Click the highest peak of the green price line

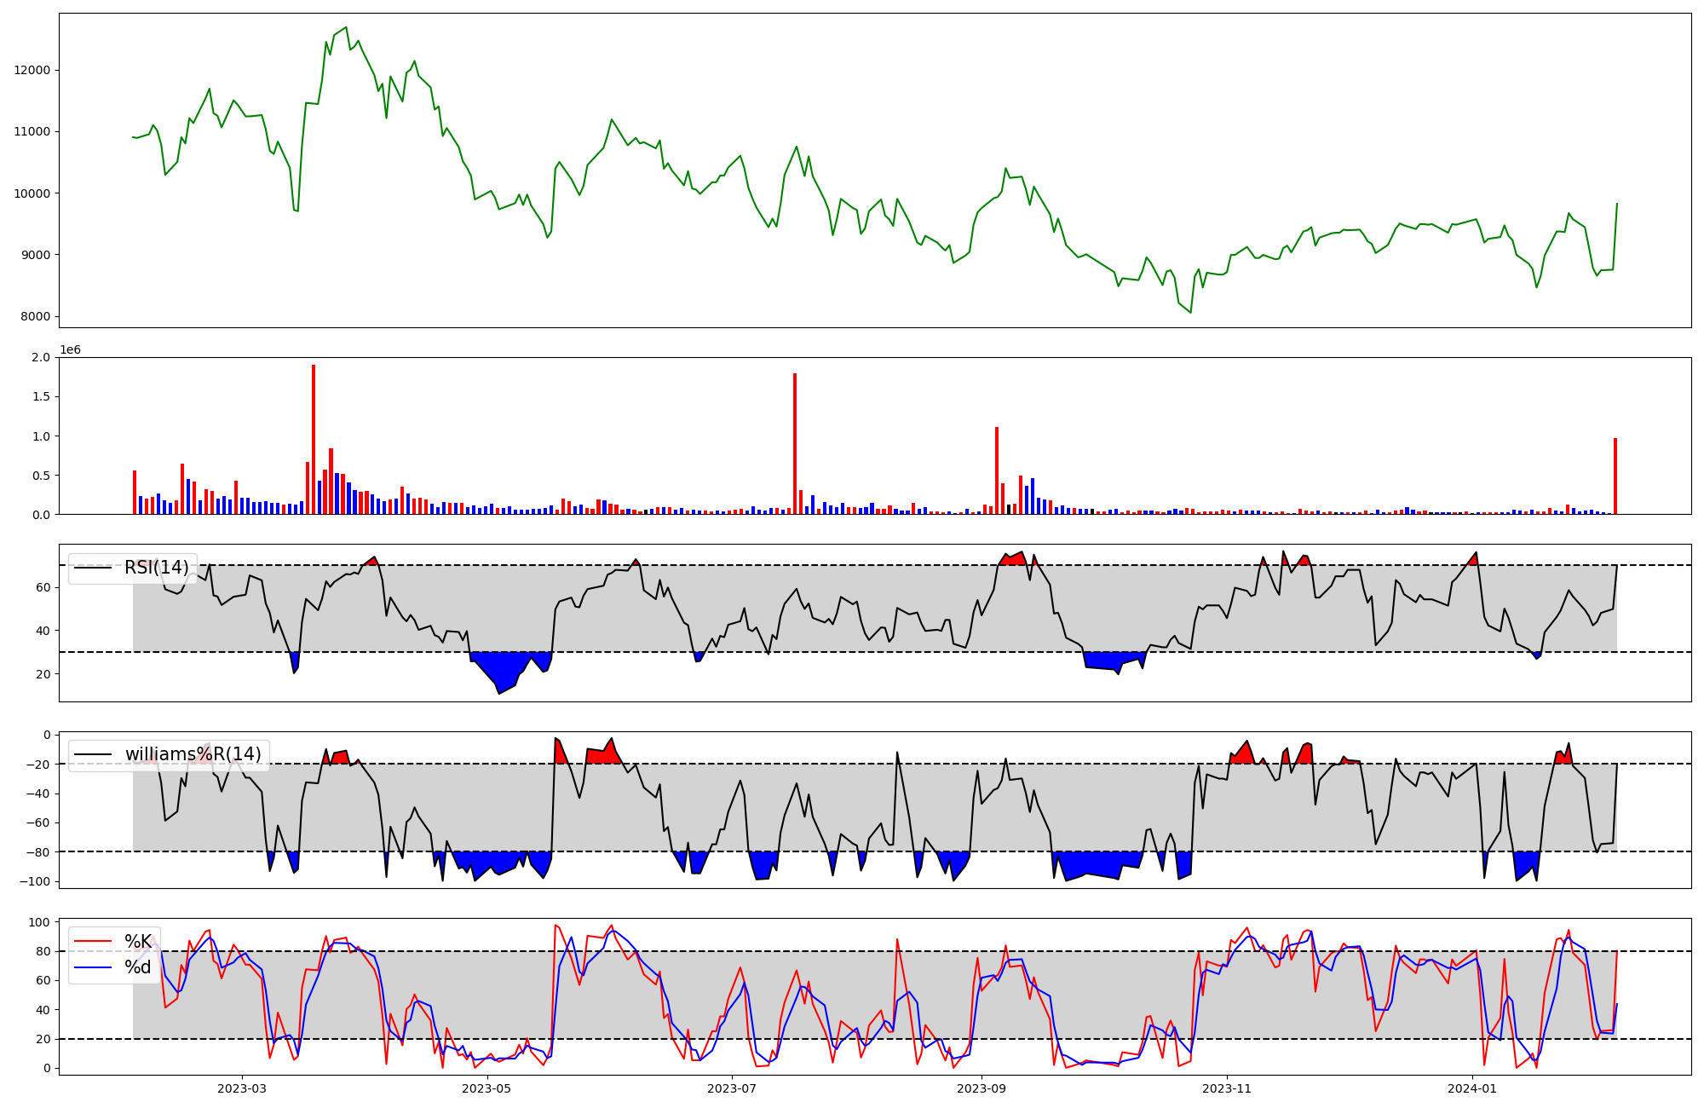345,27
